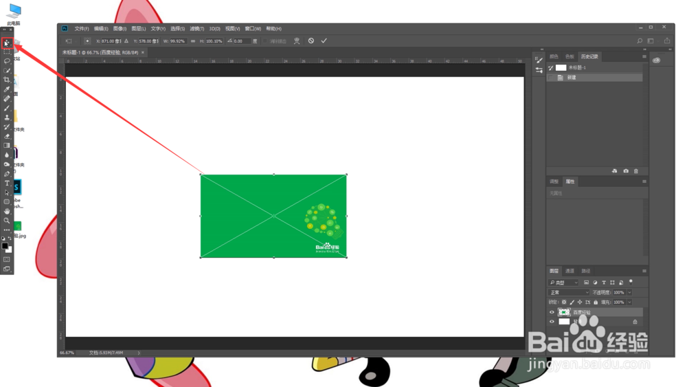Toggle Quick Mask mode in the toolbox
687x387 pixels.
coord(7,259)
